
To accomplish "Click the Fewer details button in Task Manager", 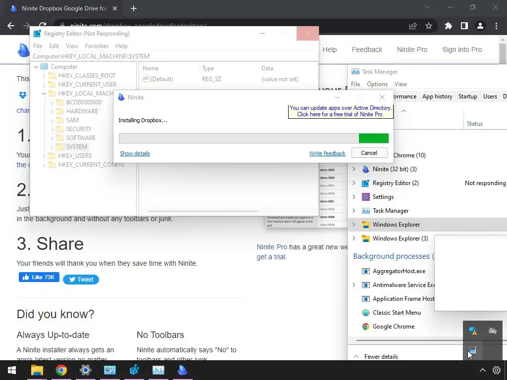I will point(376,356).
